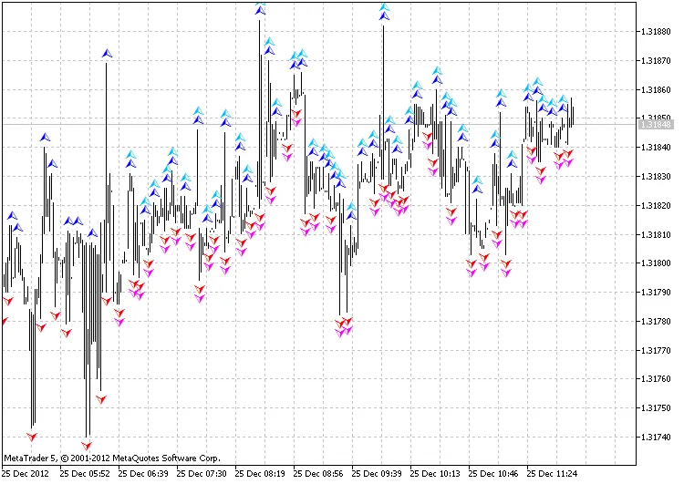The width and height of the screenshot is (684, 484).
Task: Click the red arrow at the chart's lowest point
Action: click(88, 446)
